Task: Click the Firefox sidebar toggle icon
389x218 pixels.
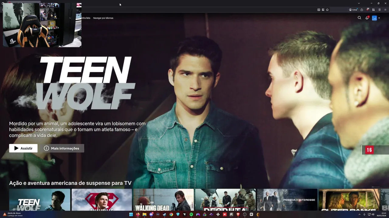Action: click(380, 10)
